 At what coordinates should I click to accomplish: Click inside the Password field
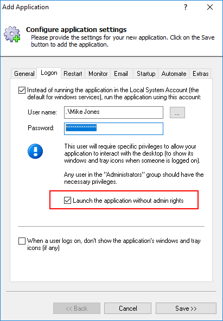[x=113, y=129]
